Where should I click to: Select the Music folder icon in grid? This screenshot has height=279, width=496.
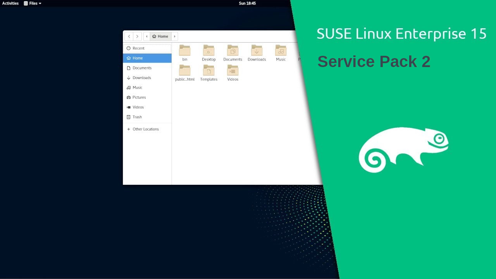281,50
